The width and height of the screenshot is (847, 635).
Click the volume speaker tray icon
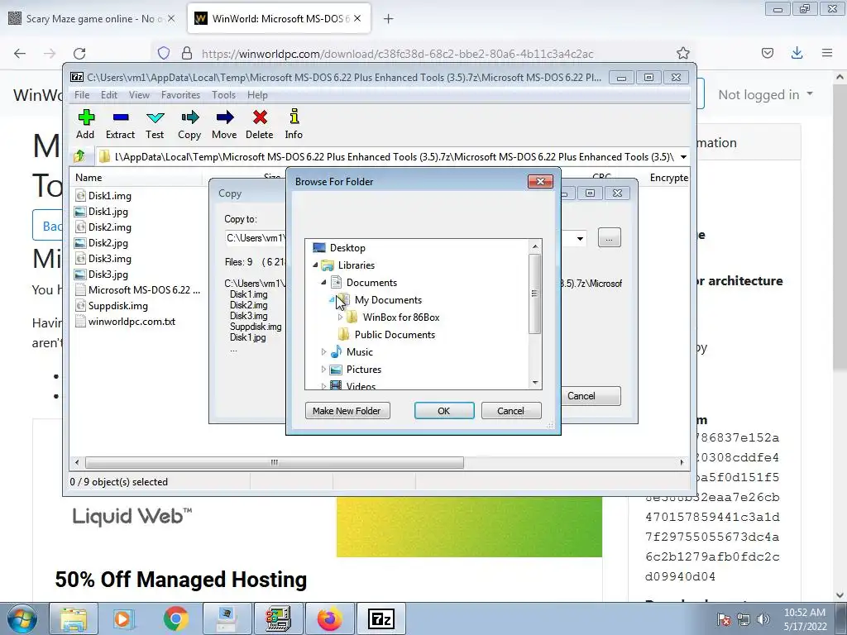[763, 619]
